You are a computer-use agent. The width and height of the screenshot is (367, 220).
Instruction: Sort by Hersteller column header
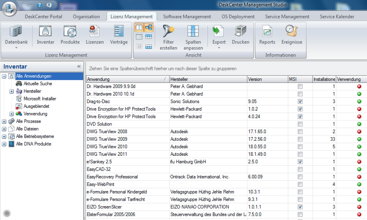(208, 79)
